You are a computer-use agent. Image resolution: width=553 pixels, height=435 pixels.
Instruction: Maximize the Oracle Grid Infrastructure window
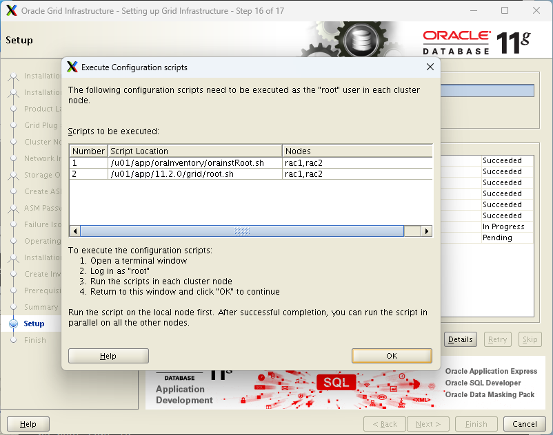point(505,10)
